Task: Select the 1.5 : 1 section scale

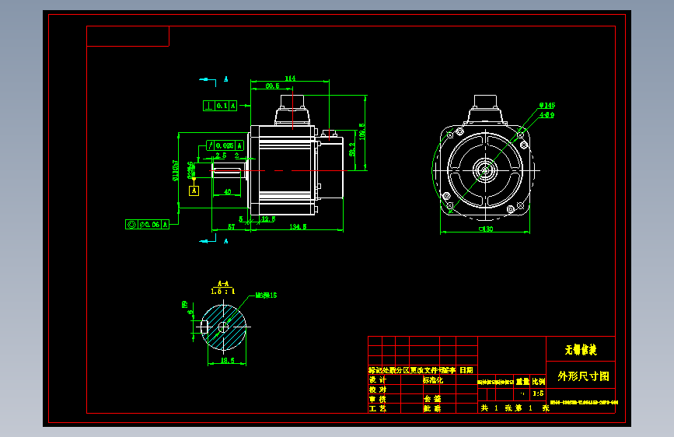Action: coord(222,291)
